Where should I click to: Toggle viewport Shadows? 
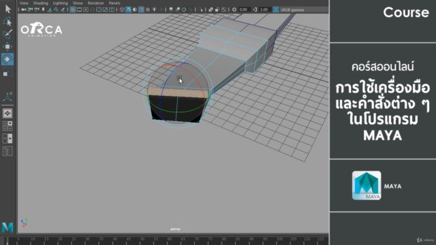[x=161, y=10]
